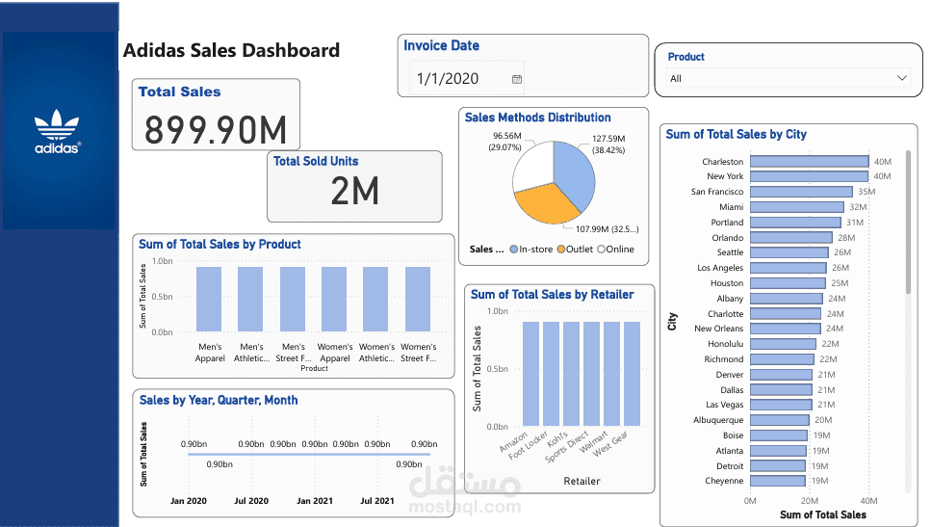
Task: Select the Dallas sales bar
Action: click(781, 390)
